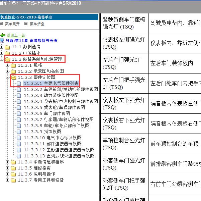Click table cell 乘客侧车门把手强光灯 (TSQ)

(x=124, y=184)
